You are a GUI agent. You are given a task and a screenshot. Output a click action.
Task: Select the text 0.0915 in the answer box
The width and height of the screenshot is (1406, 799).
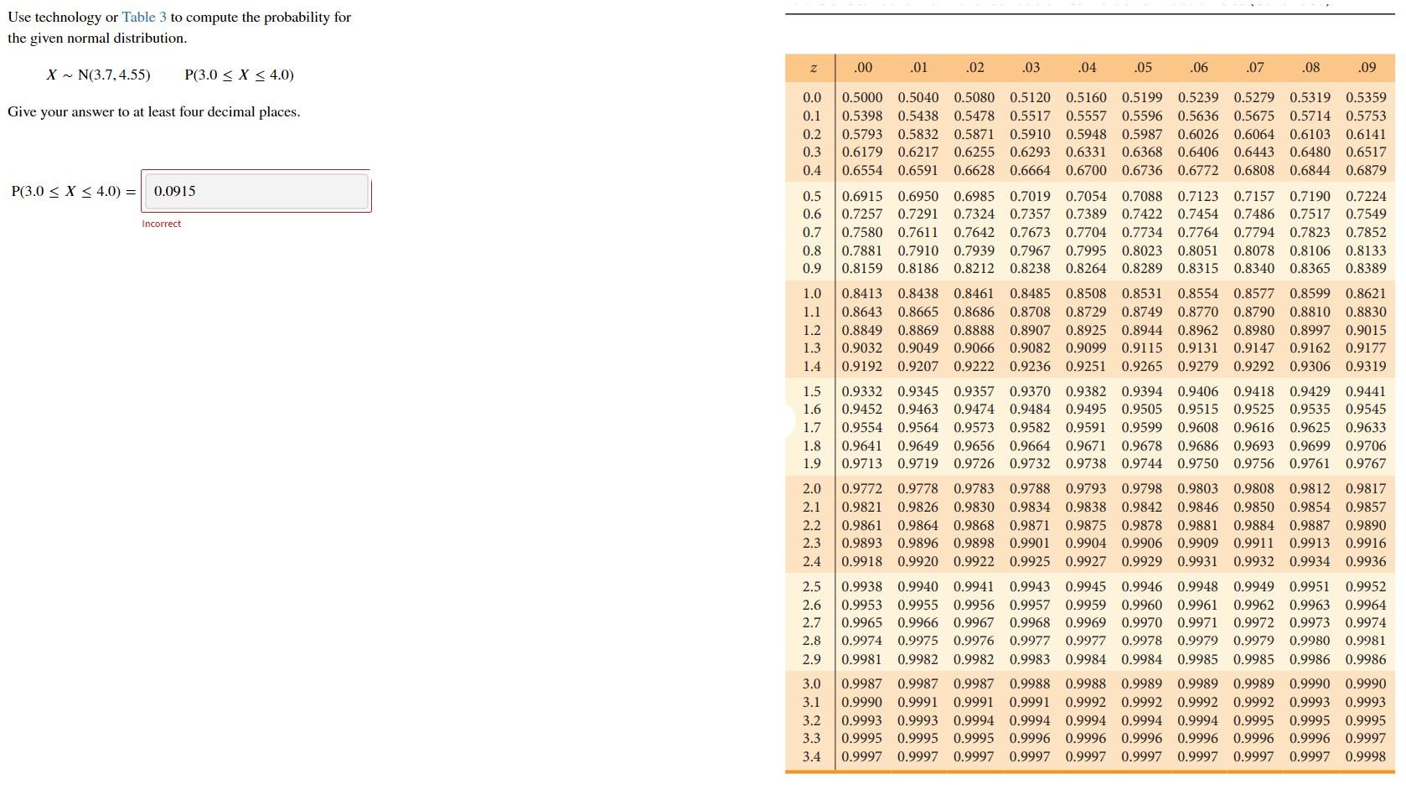[173, 191]
